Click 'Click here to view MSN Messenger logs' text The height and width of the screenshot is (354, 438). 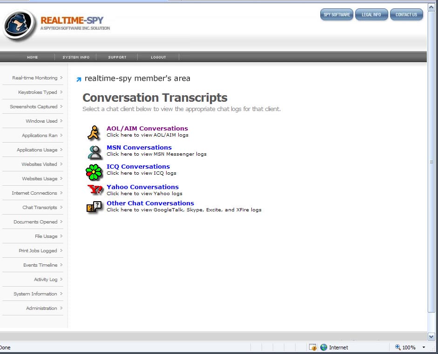pyautogui.click(x=157, y=154)
